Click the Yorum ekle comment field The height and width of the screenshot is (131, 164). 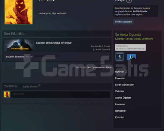[61, 95]
